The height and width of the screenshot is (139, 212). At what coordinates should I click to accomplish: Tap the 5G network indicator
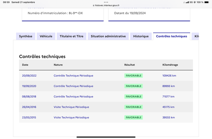pos(191,2)
